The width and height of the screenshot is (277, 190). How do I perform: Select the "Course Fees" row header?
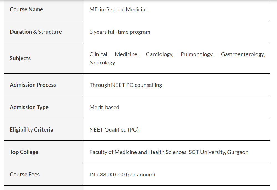[x=25, y=175]
